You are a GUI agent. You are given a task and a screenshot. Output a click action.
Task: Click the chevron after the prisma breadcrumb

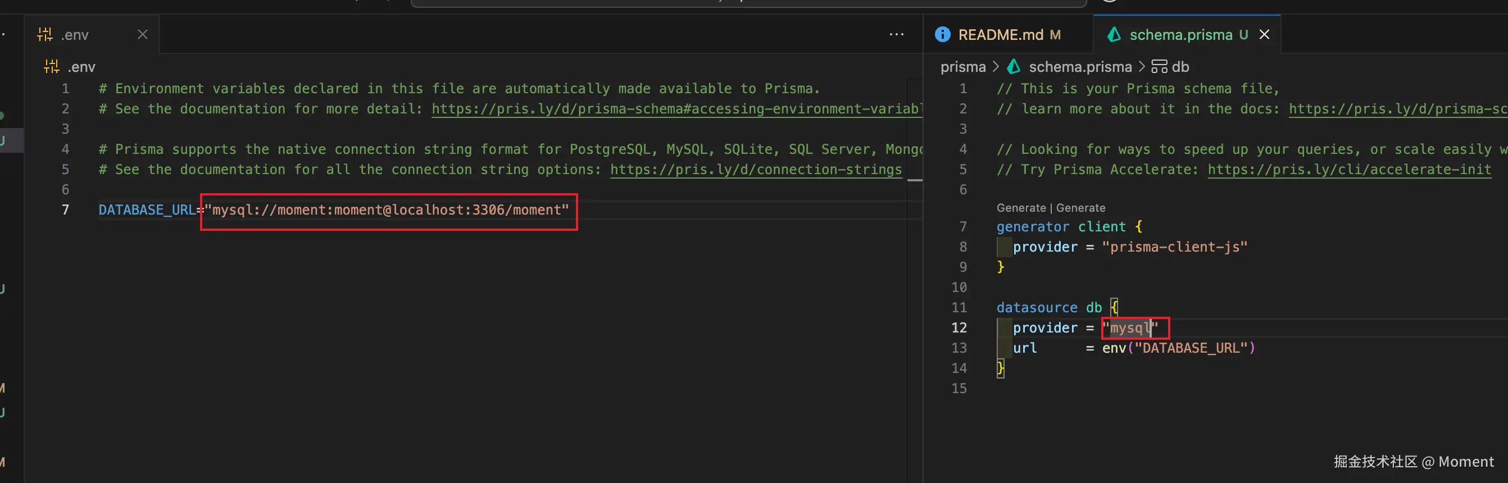996,67
